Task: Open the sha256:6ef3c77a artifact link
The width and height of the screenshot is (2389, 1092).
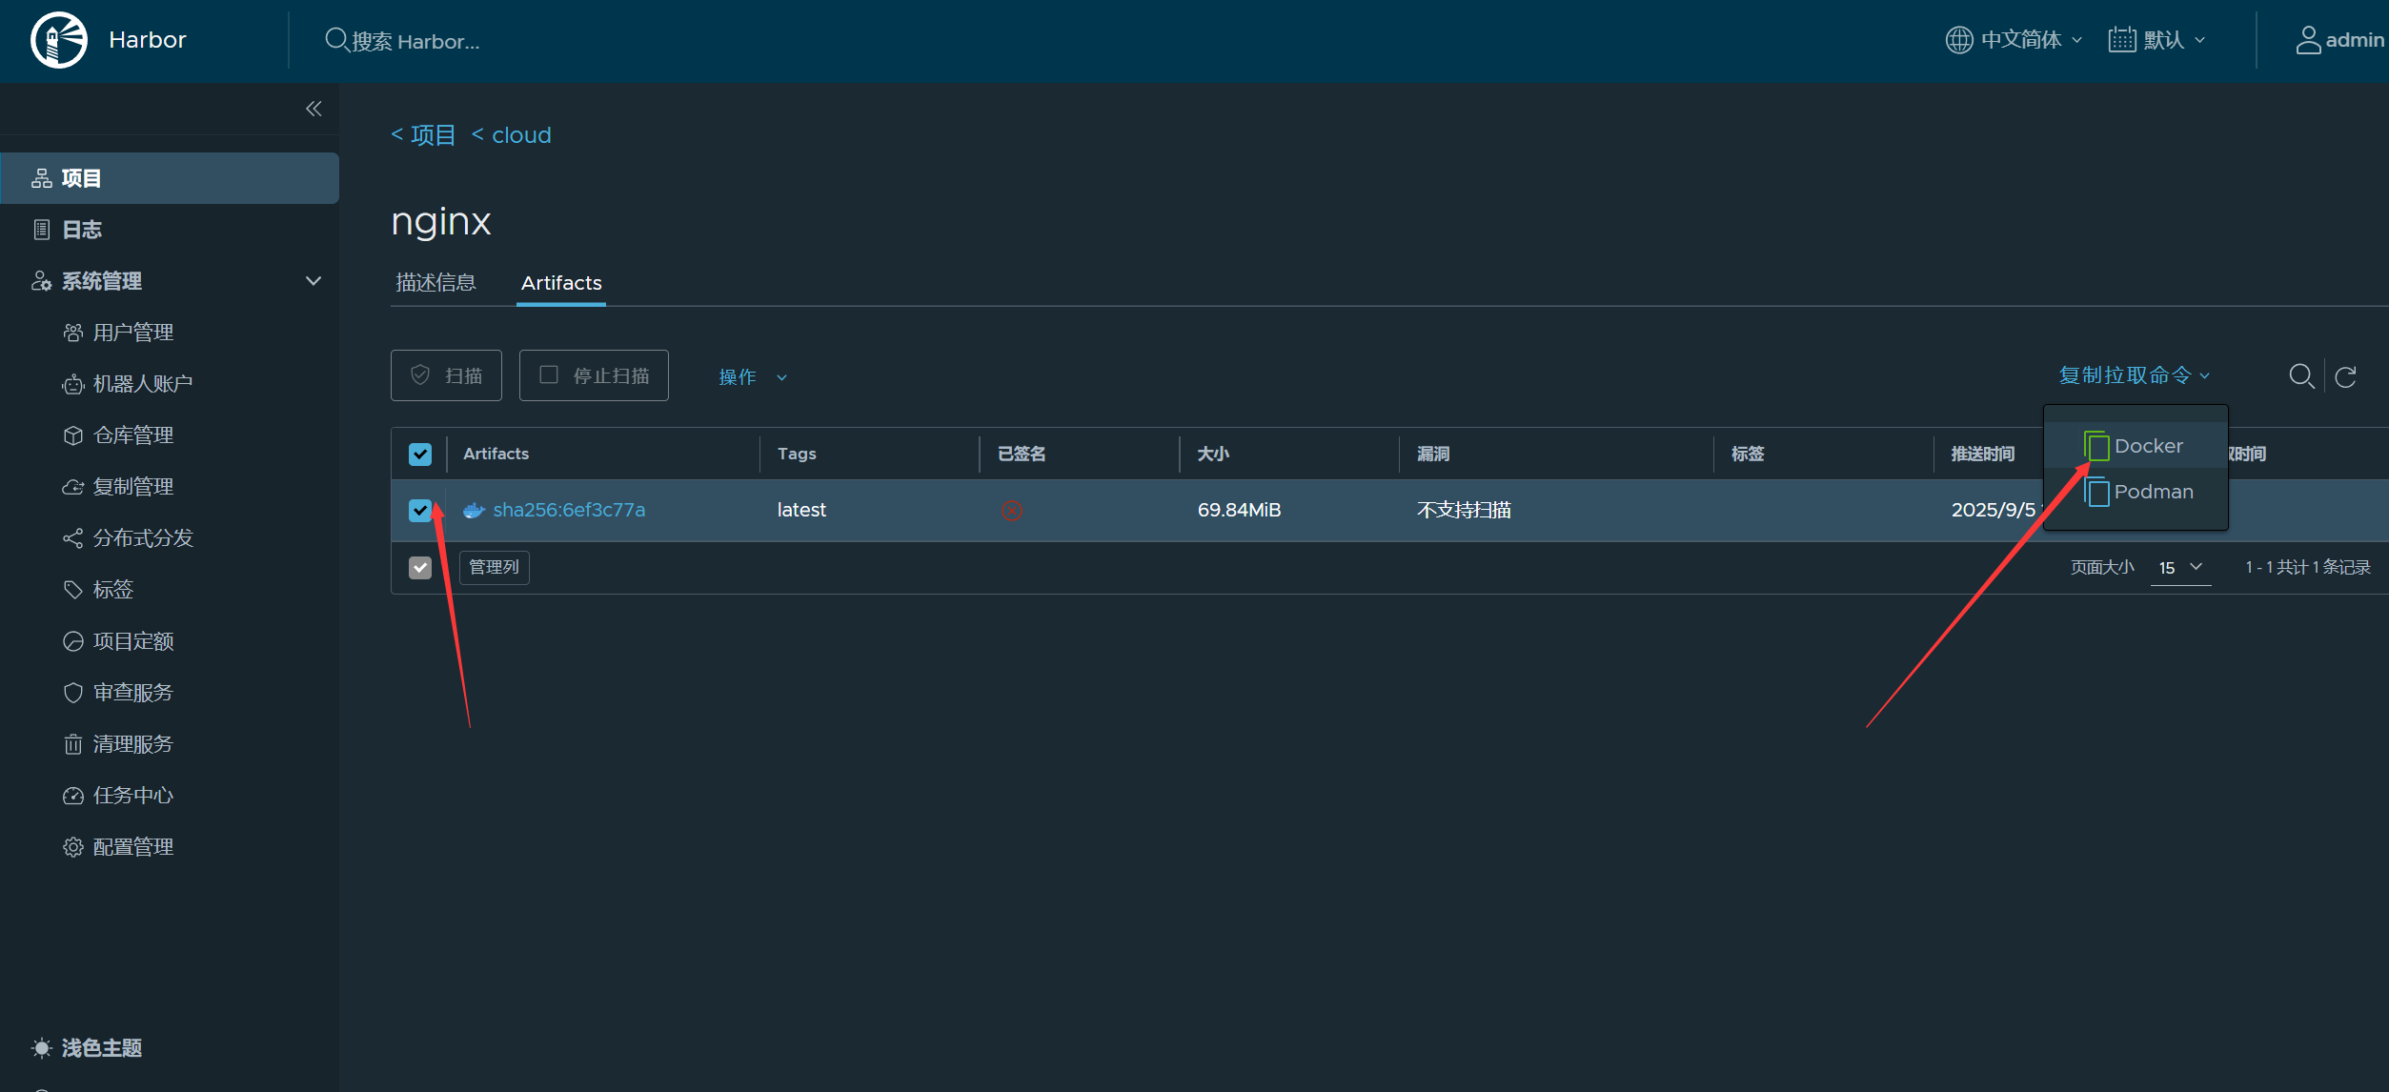Action: (x=569, y=510)
